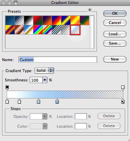Image resolution: width=130 pixels, height=141 pixels.
Task: Click the Save... button
Action: tap(115, 43)
